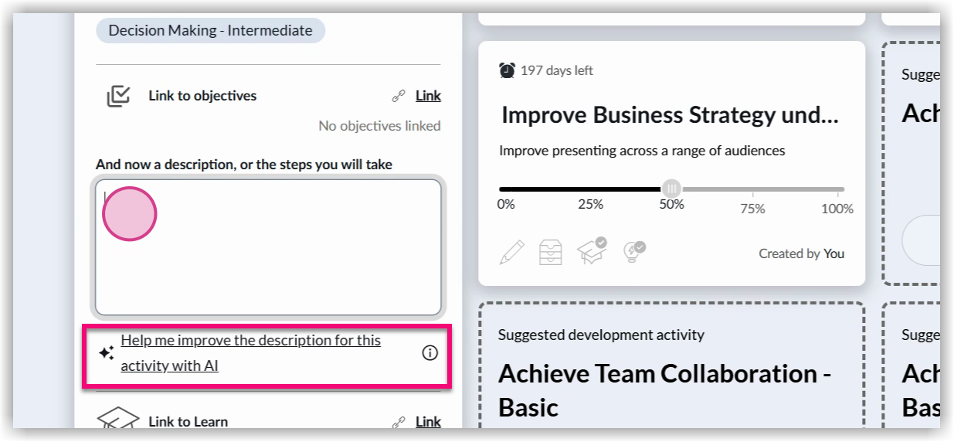Click the archive drawer icon on activity card
954x442 pixels.
coord(551,253)
